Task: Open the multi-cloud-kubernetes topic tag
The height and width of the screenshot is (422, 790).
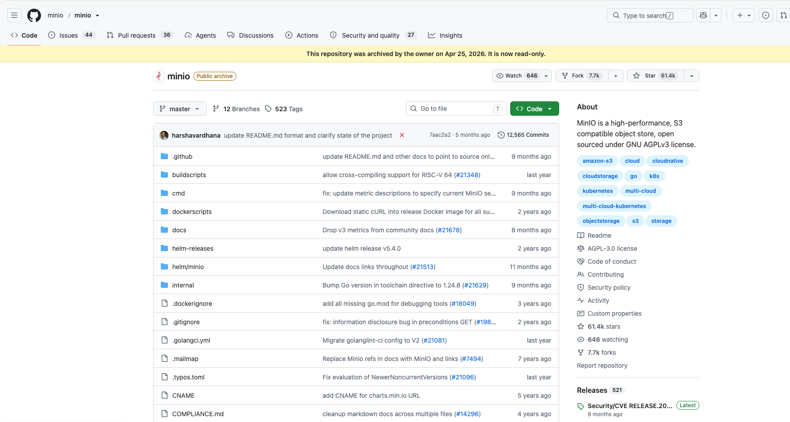Action: (614, 206)
